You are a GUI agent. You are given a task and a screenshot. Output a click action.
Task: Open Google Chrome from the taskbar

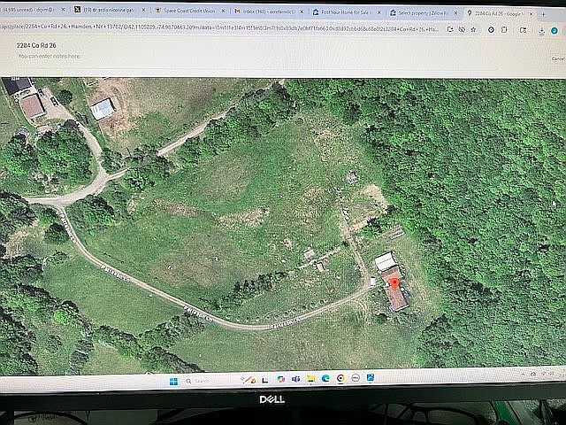point(340,379)
